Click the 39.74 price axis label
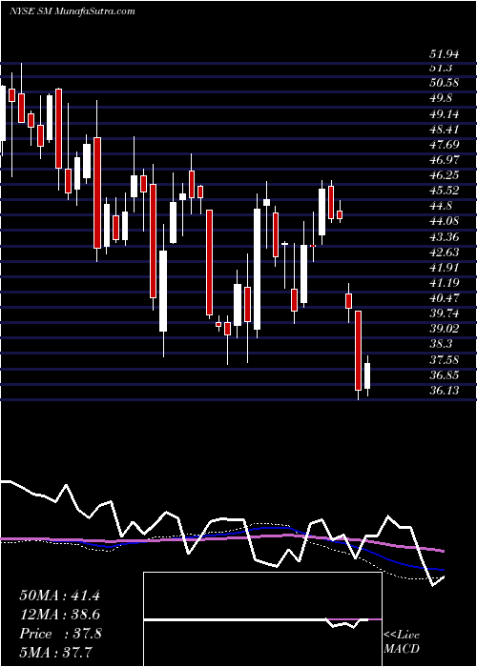 pyautogui.click(x=445, y=313)
